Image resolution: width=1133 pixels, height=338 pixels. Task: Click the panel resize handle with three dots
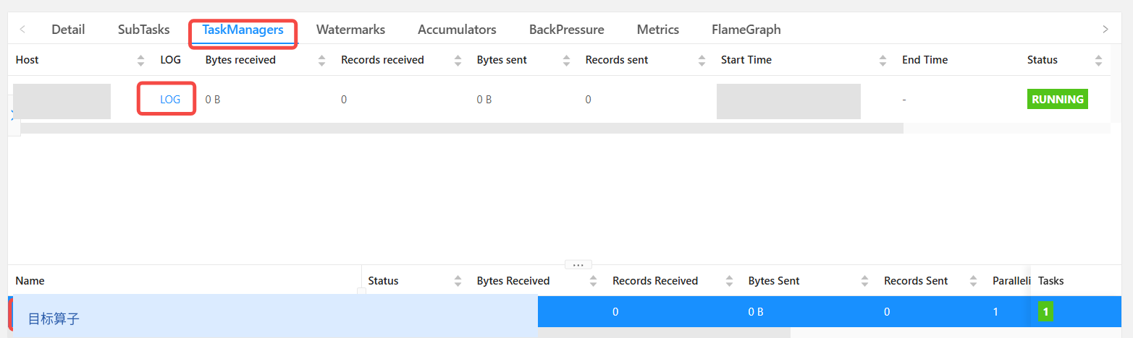[x=578, y=264]
